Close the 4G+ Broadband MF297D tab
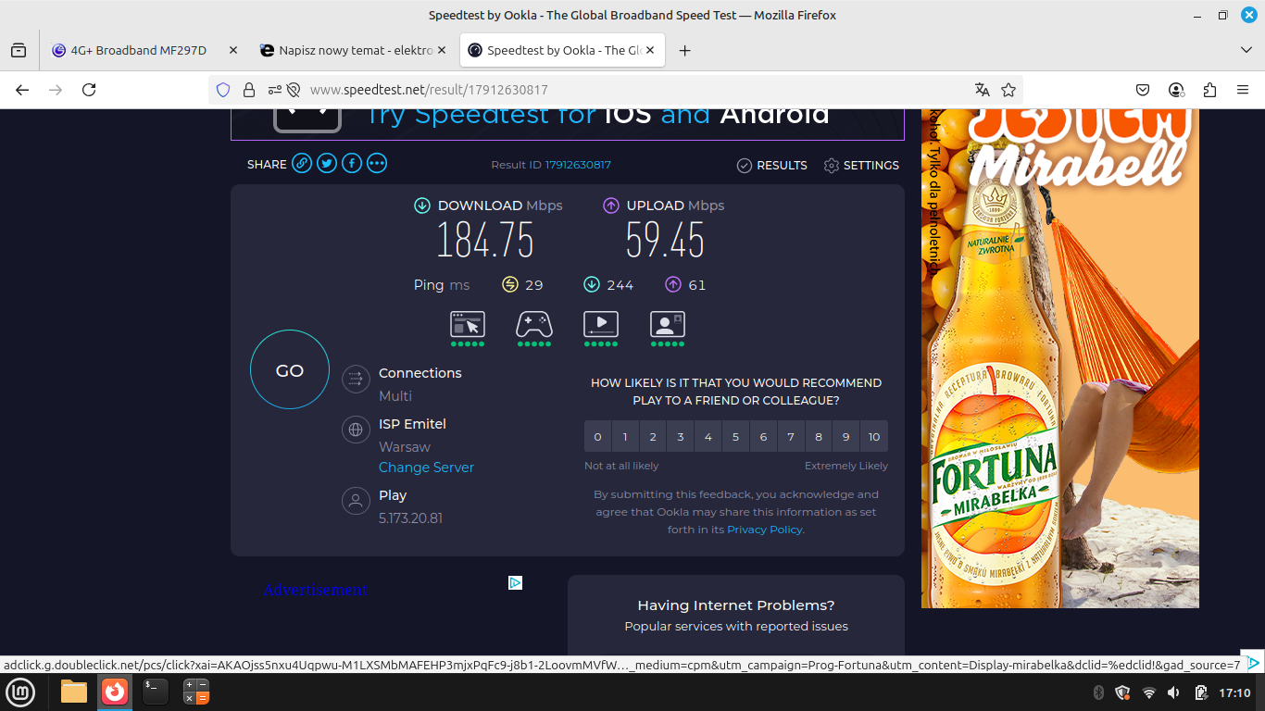The width and height of the screenshot is (1265, 711). coord(232,50)
